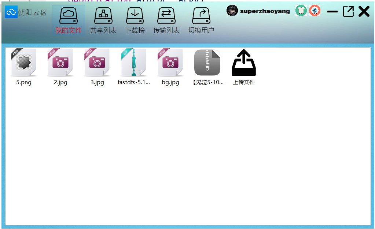Show the 传输列表 transfer list
Image resolution: width=375 pixels, height=229 pixels.
click(166, 20)
